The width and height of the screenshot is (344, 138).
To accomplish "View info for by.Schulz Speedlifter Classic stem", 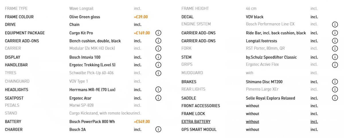I will (x=335, y=57).
